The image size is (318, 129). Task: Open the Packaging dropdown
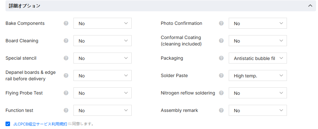258,58
